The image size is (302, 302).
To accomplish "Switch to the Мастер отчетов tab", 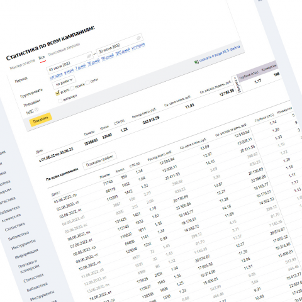I will [x=22, y=65].
